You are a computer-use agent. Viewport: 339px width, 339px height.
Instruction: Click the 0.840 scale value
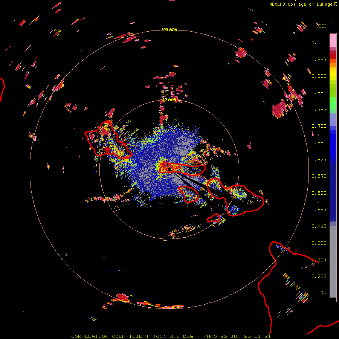pos(319,93)
